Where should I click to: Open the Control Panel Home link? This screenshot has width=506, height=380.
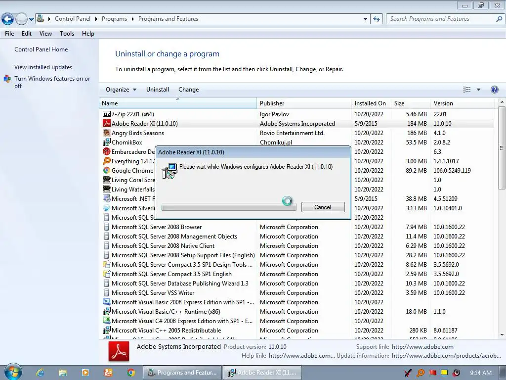tap(41, 49)
